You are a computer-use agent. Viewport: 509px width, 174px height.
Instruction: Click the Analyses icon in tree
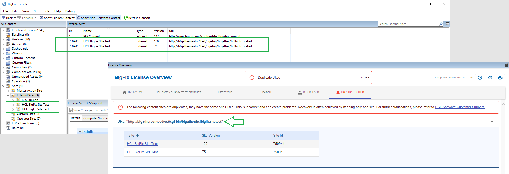click(8, 39)
